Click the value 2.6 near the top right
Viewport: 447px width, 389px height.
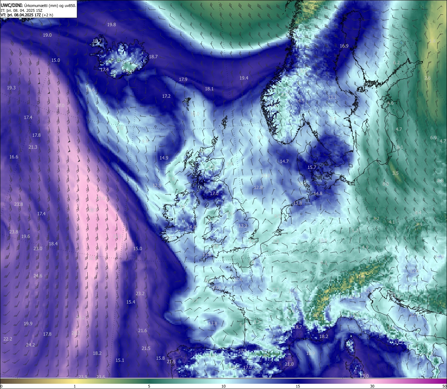pyautogui.click(x=427, y=78)
